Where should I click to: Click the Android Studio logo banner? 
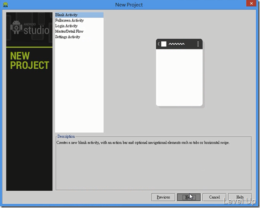(29, 29)
